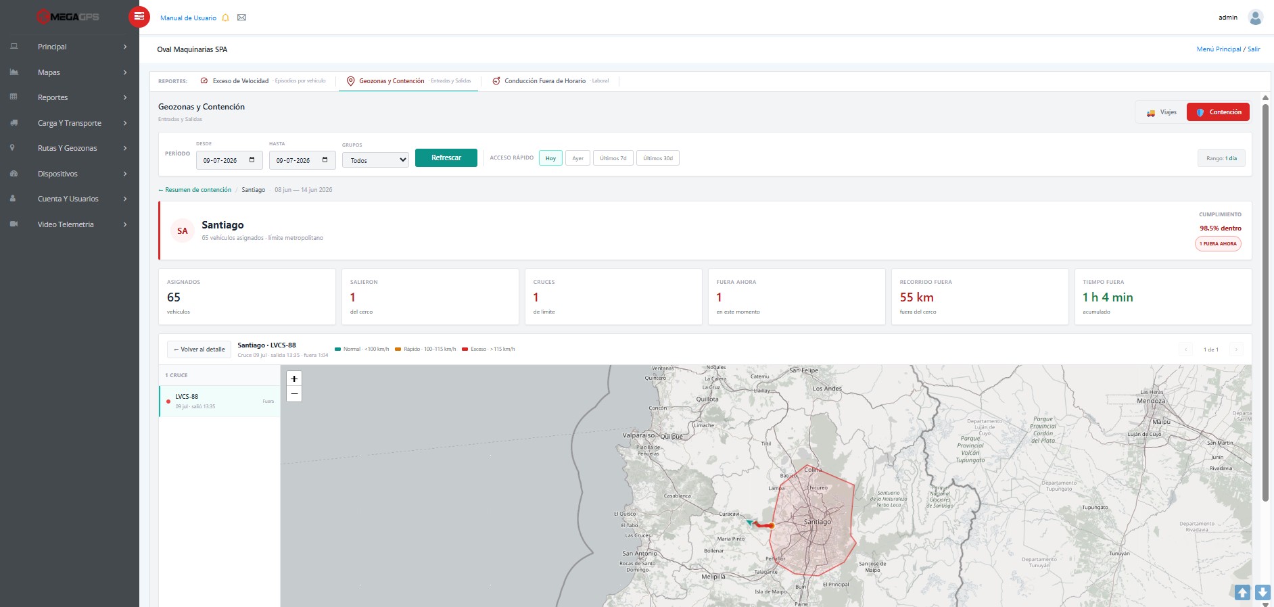Click the SA Santiago avatar badge
This screenshot has height=607, width=1274.
183,230
